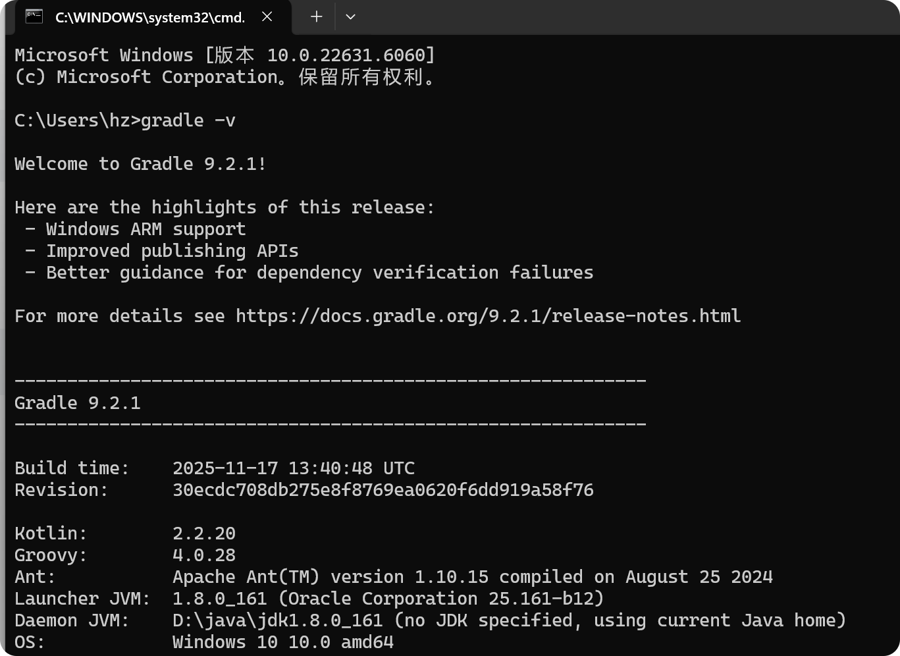The image size is (900, 656).
Task: Click the Kotlin version 2.2.20
Action: point(203,533)
